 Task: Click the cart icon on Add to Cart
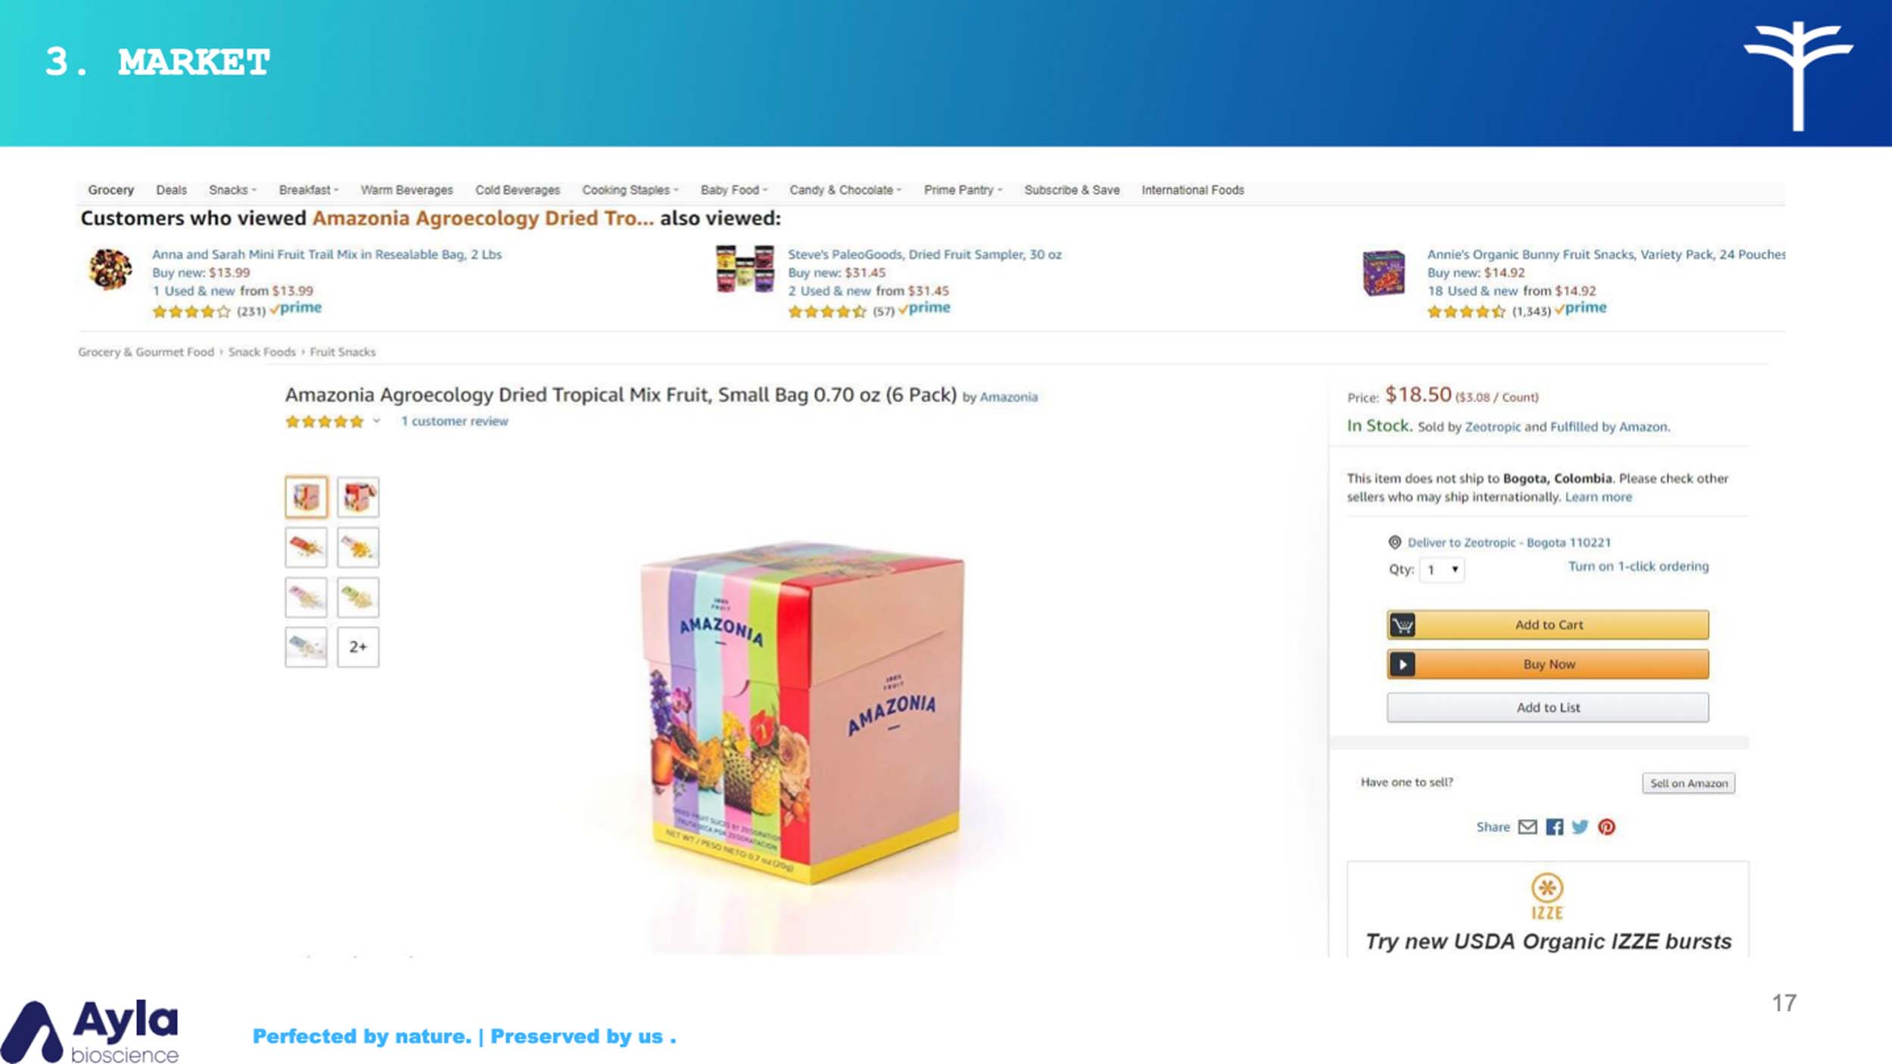[x=1402, y=625]
